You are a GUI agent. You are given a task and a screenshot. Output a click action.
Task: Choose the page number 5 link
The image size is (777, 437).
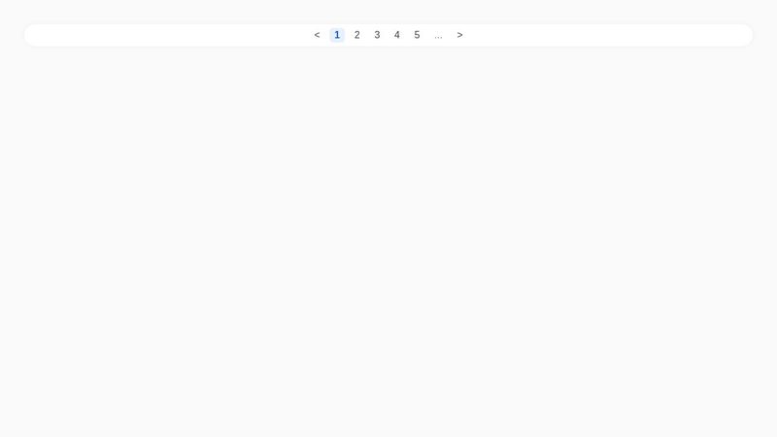pyautogui.click(x=417, y=35)
